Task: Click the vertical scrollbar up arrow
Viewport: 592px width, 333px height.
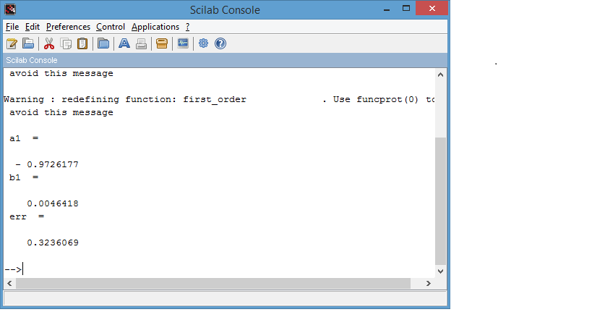Action: click(x=441, y=75)
